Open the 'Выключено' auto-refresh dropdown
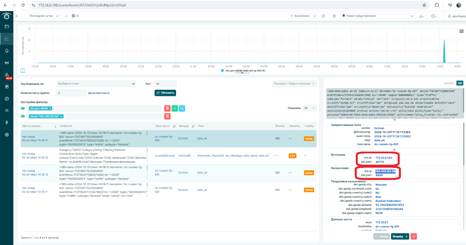This screenshot has width=466, height=245. pos(303,16)
